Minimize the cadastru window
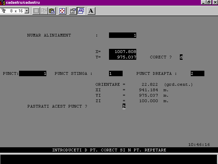The image size is (218, 164). click(x=204, y=2)
